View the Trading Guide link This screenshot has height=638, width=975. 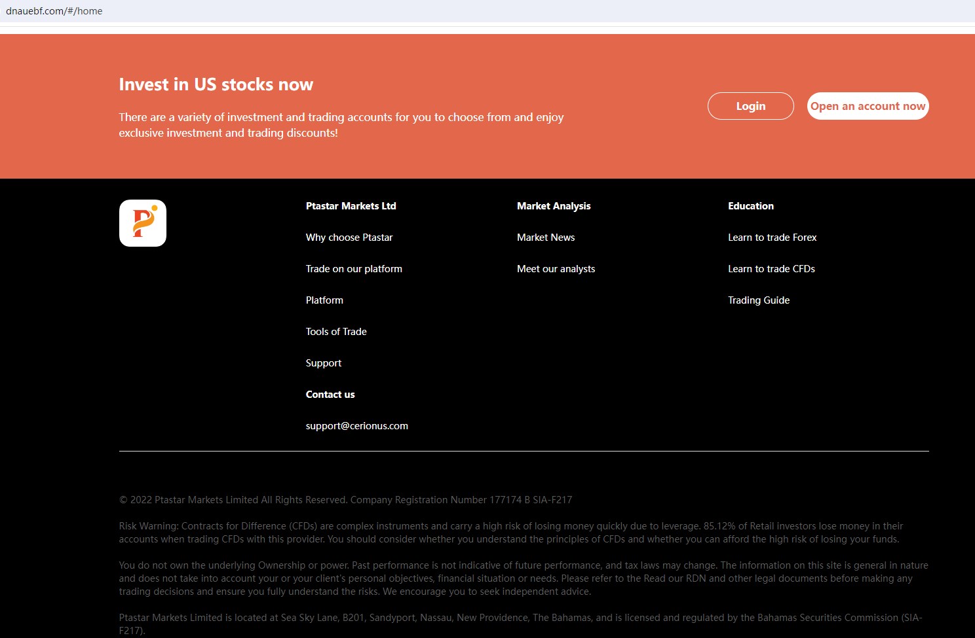(759, 300)
